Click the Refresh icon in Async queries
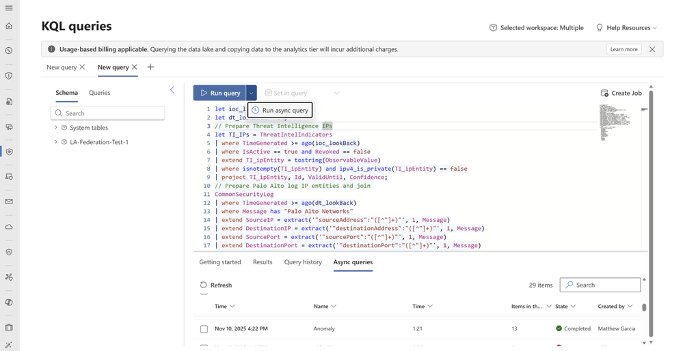The width and height of the screenshot is (683, 351). 203,285
